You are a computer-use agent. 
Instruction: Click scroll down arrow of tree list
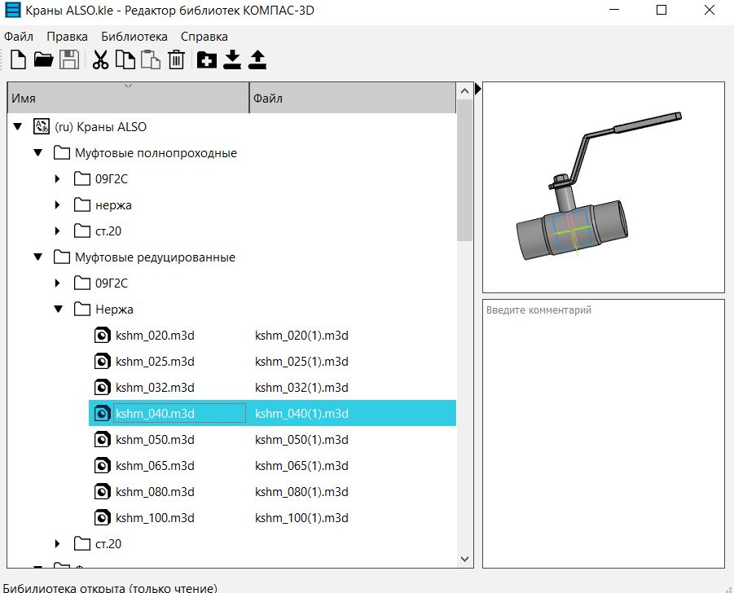pyautogui.click(x=464, y=559)
